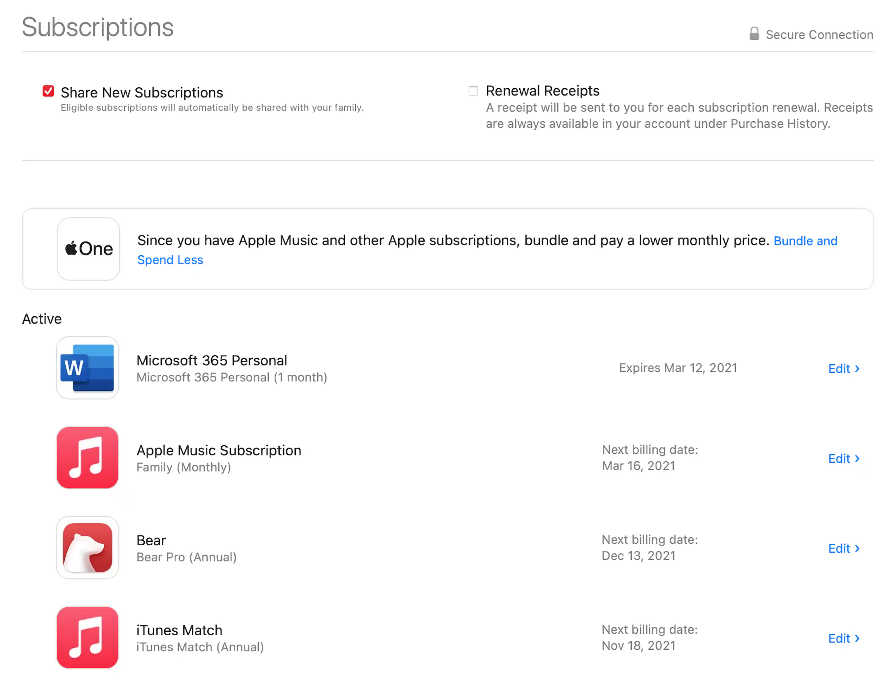Toggle the Share New Subscriptions checkbox
This screenshot has height=674, width=886.
pyautogui.click(x=48, y=92)
